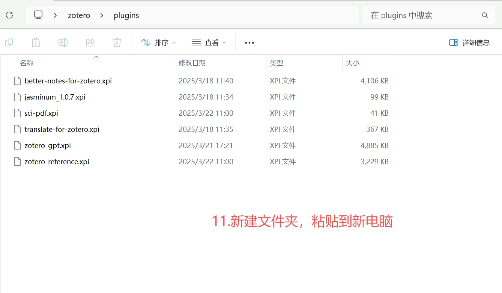Click the Delete icon in the toolbar
Screen dimensions: 502x293
point(117,42)
